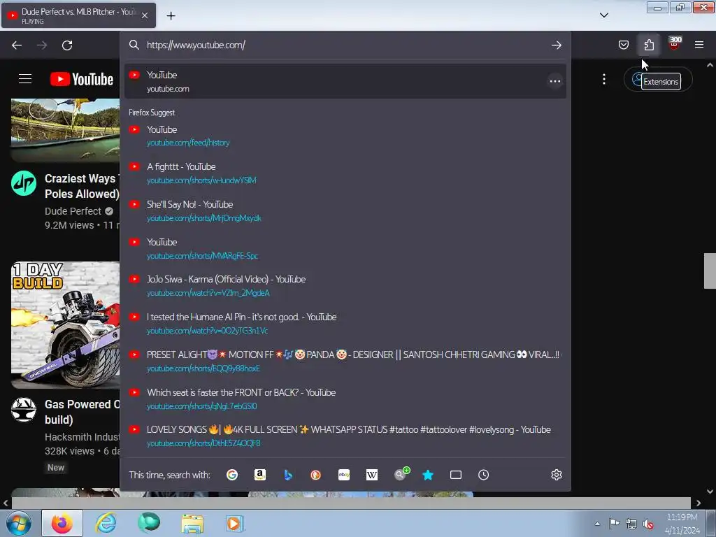Search open tabs icon
The width and height of the screenshot is (716, 537).
point(456,475)
